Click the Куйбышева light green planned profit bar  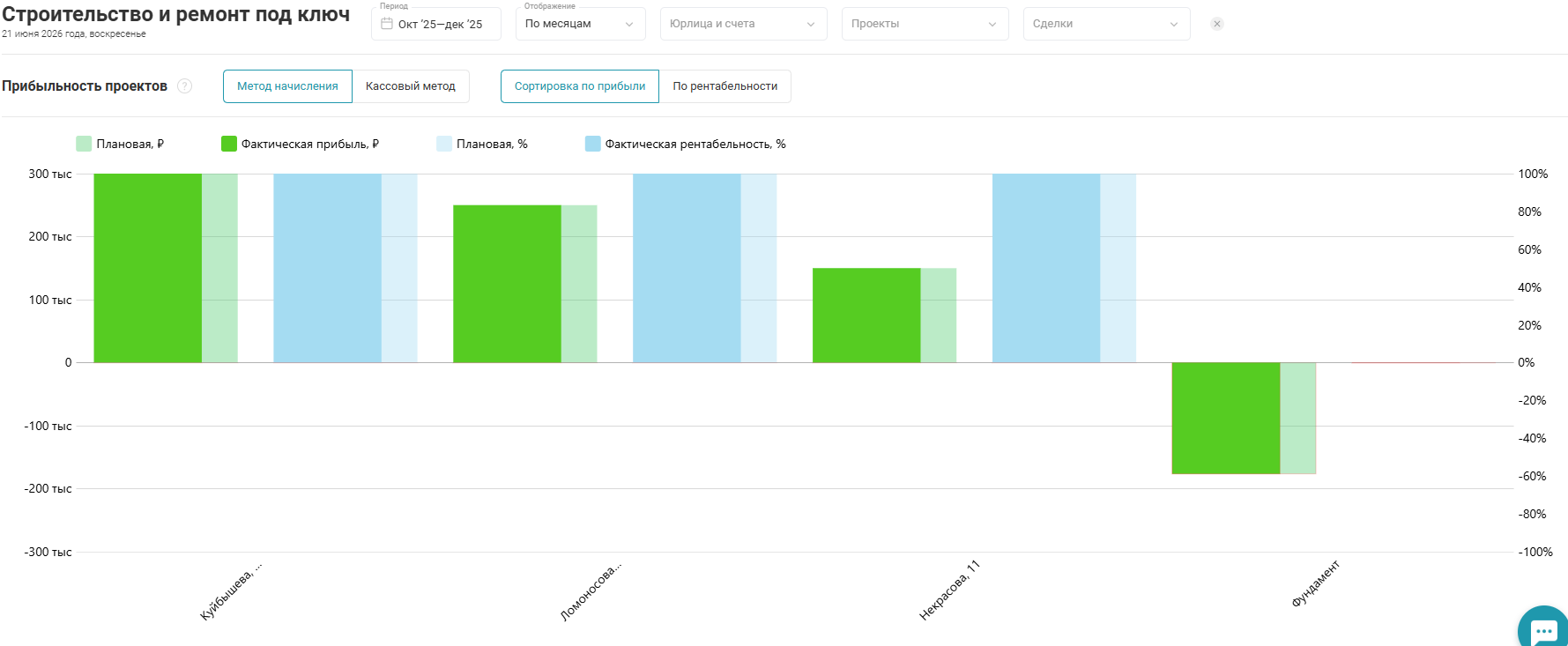tap(220, 268)
